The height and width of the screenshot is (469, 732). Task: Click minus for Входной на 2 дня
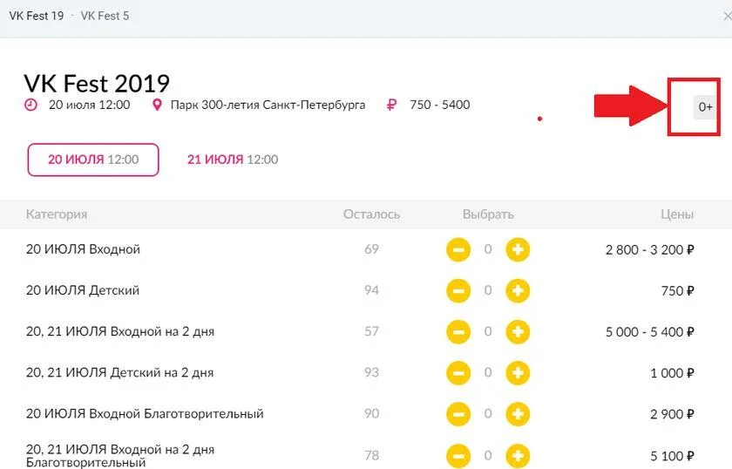click(458, 331)
